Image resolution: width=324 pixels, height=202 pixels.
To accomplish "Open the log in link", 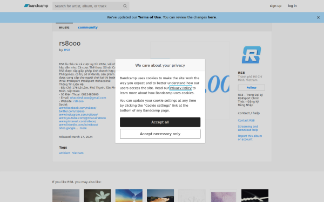I will click(x=292, y=6).
